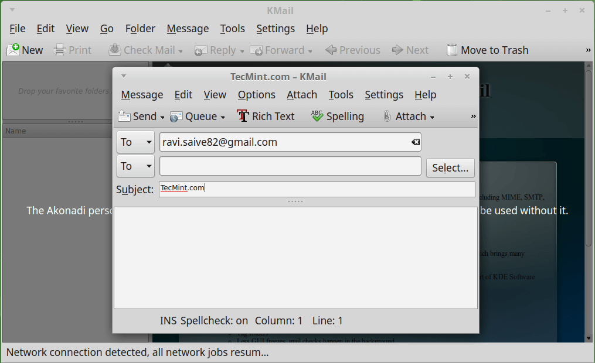Open the Attach menu in composer

tap(302, 95)
